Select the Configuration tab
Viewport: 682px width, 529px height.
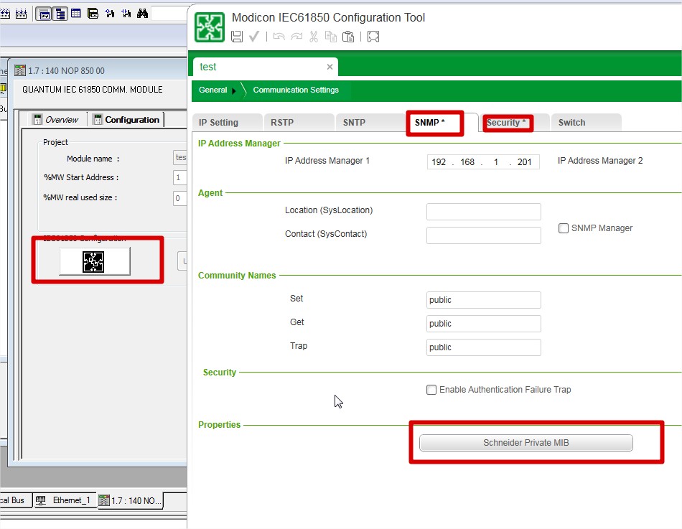pyautogui.click(x=127, y=120)
